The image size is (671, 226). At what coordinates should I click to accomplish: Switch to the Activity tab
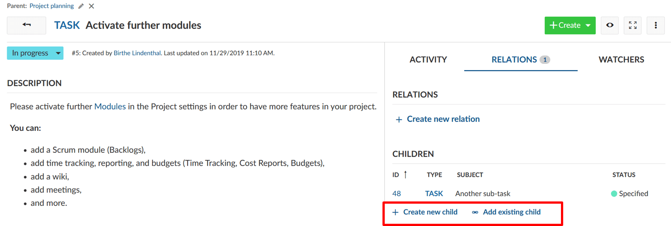(x=428, y=59)
